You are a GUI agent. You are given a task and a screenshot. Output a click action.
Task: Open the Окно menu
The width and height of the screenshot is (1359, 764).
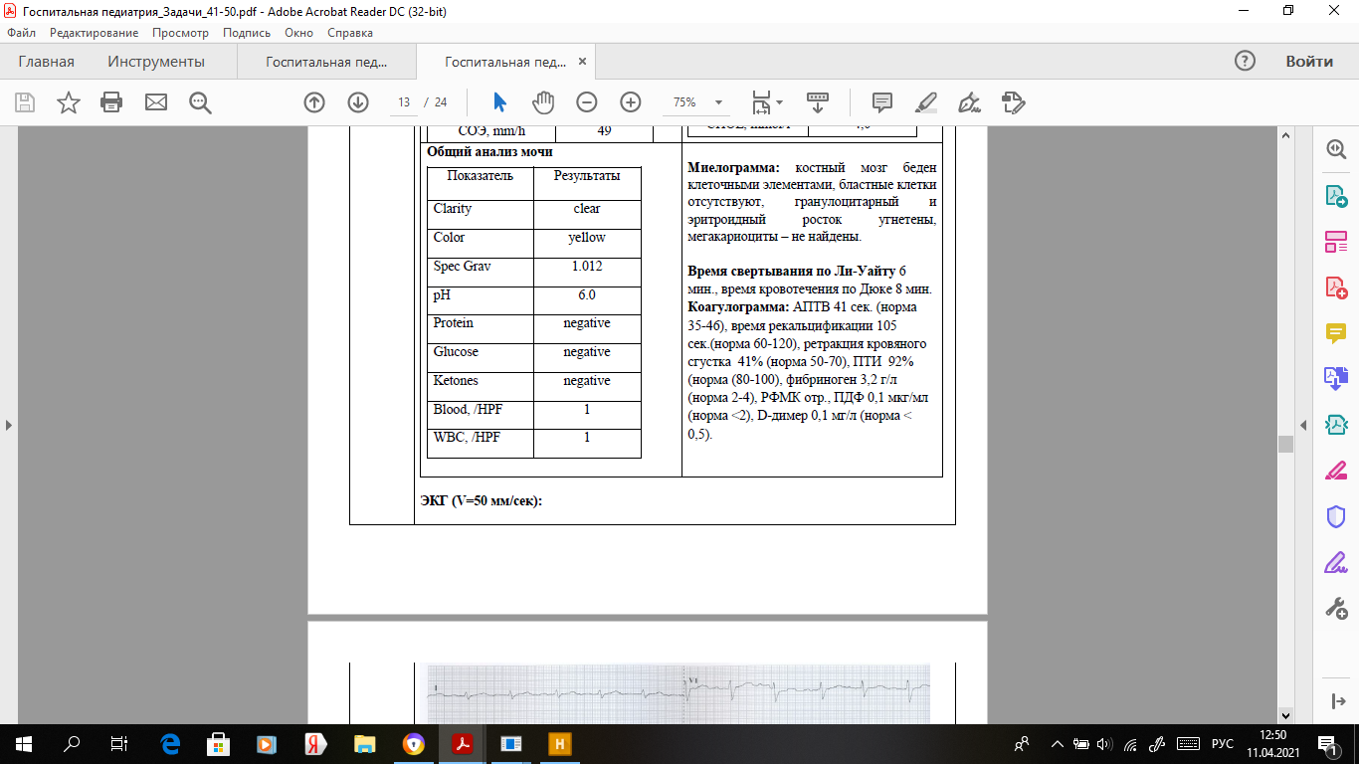tap(298, 33)
